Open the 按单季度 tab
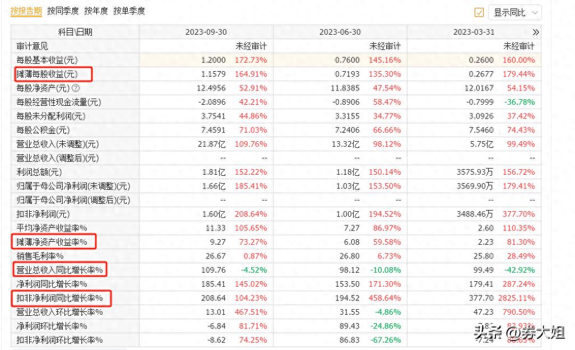575x350 pixels. coord(129,11)
